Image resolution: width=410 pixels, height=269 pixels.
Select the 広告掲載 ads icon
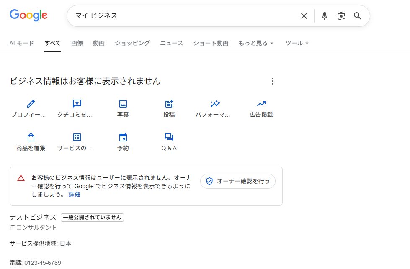[x=261, y=103]
